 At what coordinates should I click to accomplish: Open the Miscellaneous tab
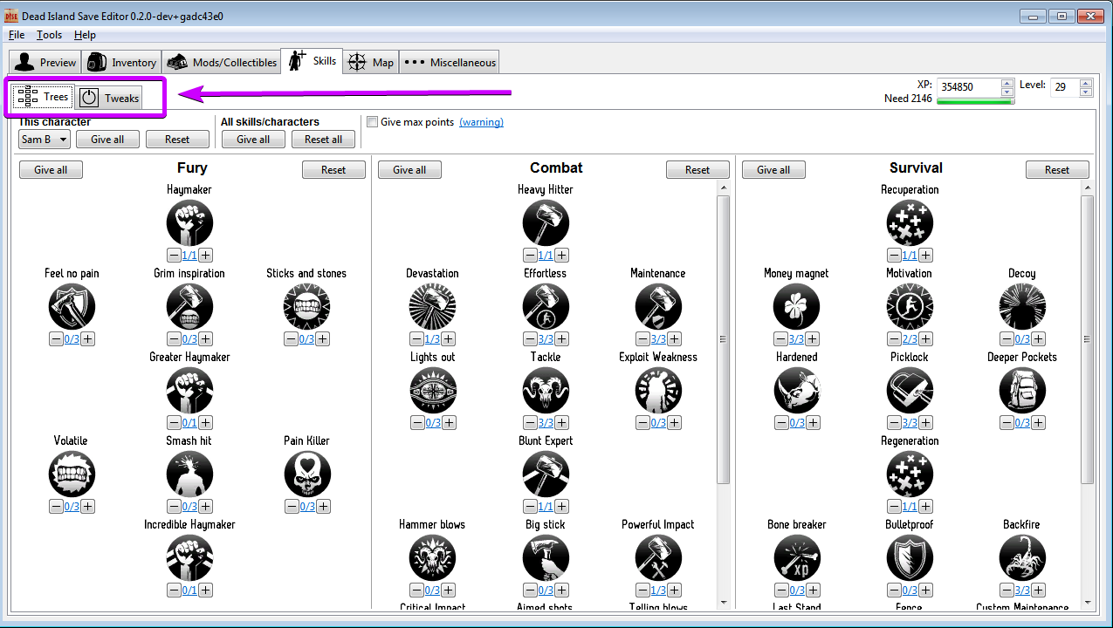pyautogui.click(x=450, y=62)
